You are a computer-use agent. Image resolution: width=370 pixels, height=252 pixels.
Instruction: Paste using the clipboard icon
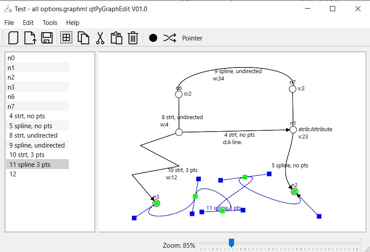[x=117, y=38]
